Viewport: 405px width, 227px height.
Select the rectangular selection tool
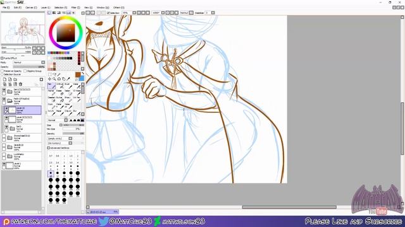(49, 74)
